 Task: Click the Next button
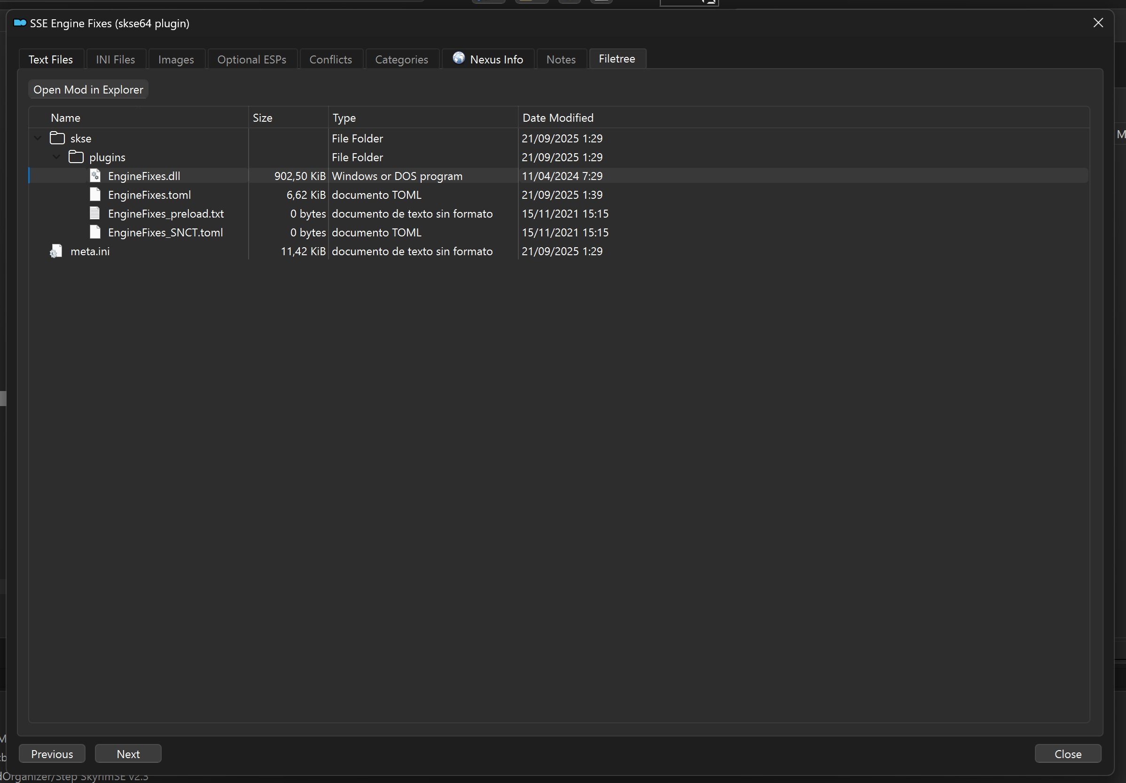[x=128, y=754]
